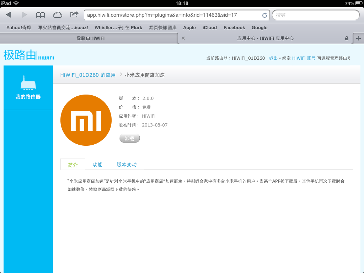Close the current tab with X
364x273 pixels.
183,38
